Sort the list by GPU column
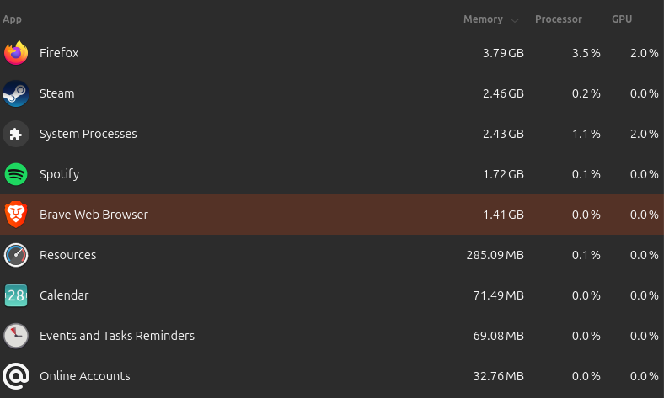The height and width of the screenshot is (398, 664). point(622,19)
